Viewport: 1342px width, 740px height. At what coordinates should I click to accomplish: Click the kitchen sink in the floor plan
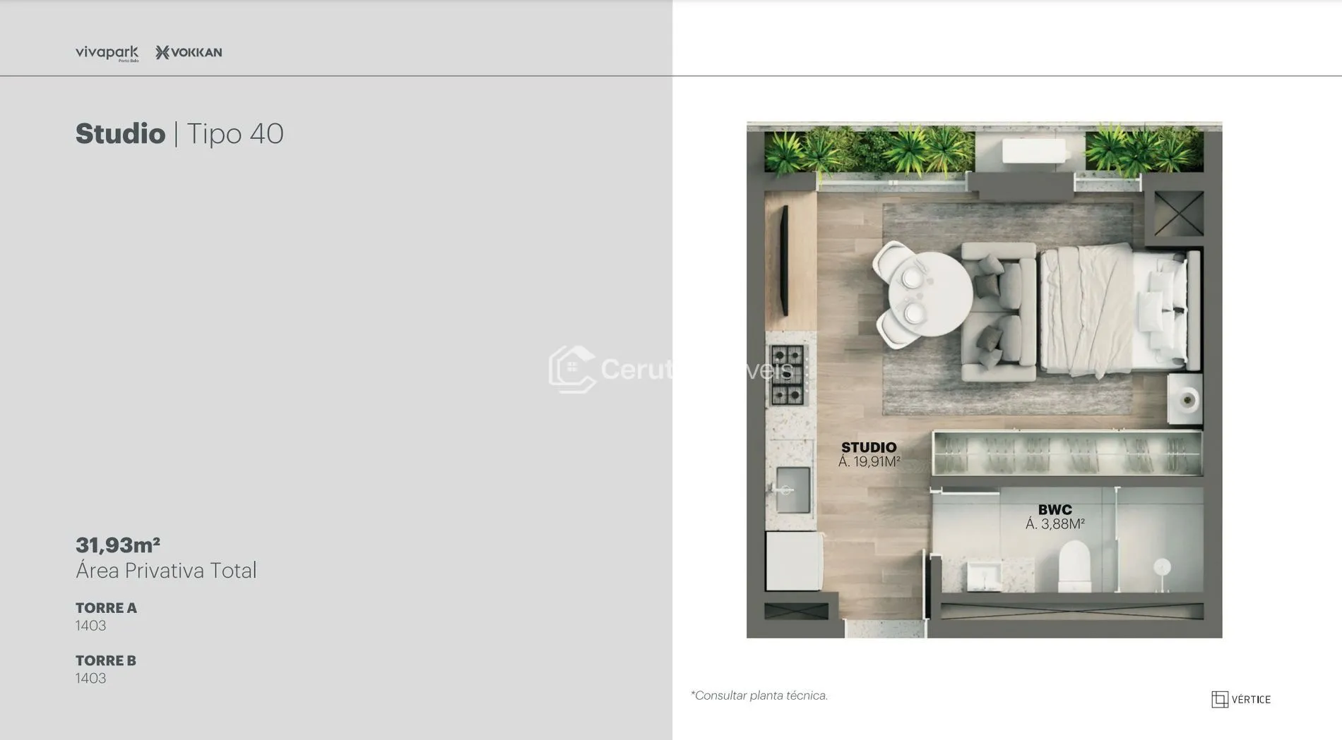(x=792, y=490)
